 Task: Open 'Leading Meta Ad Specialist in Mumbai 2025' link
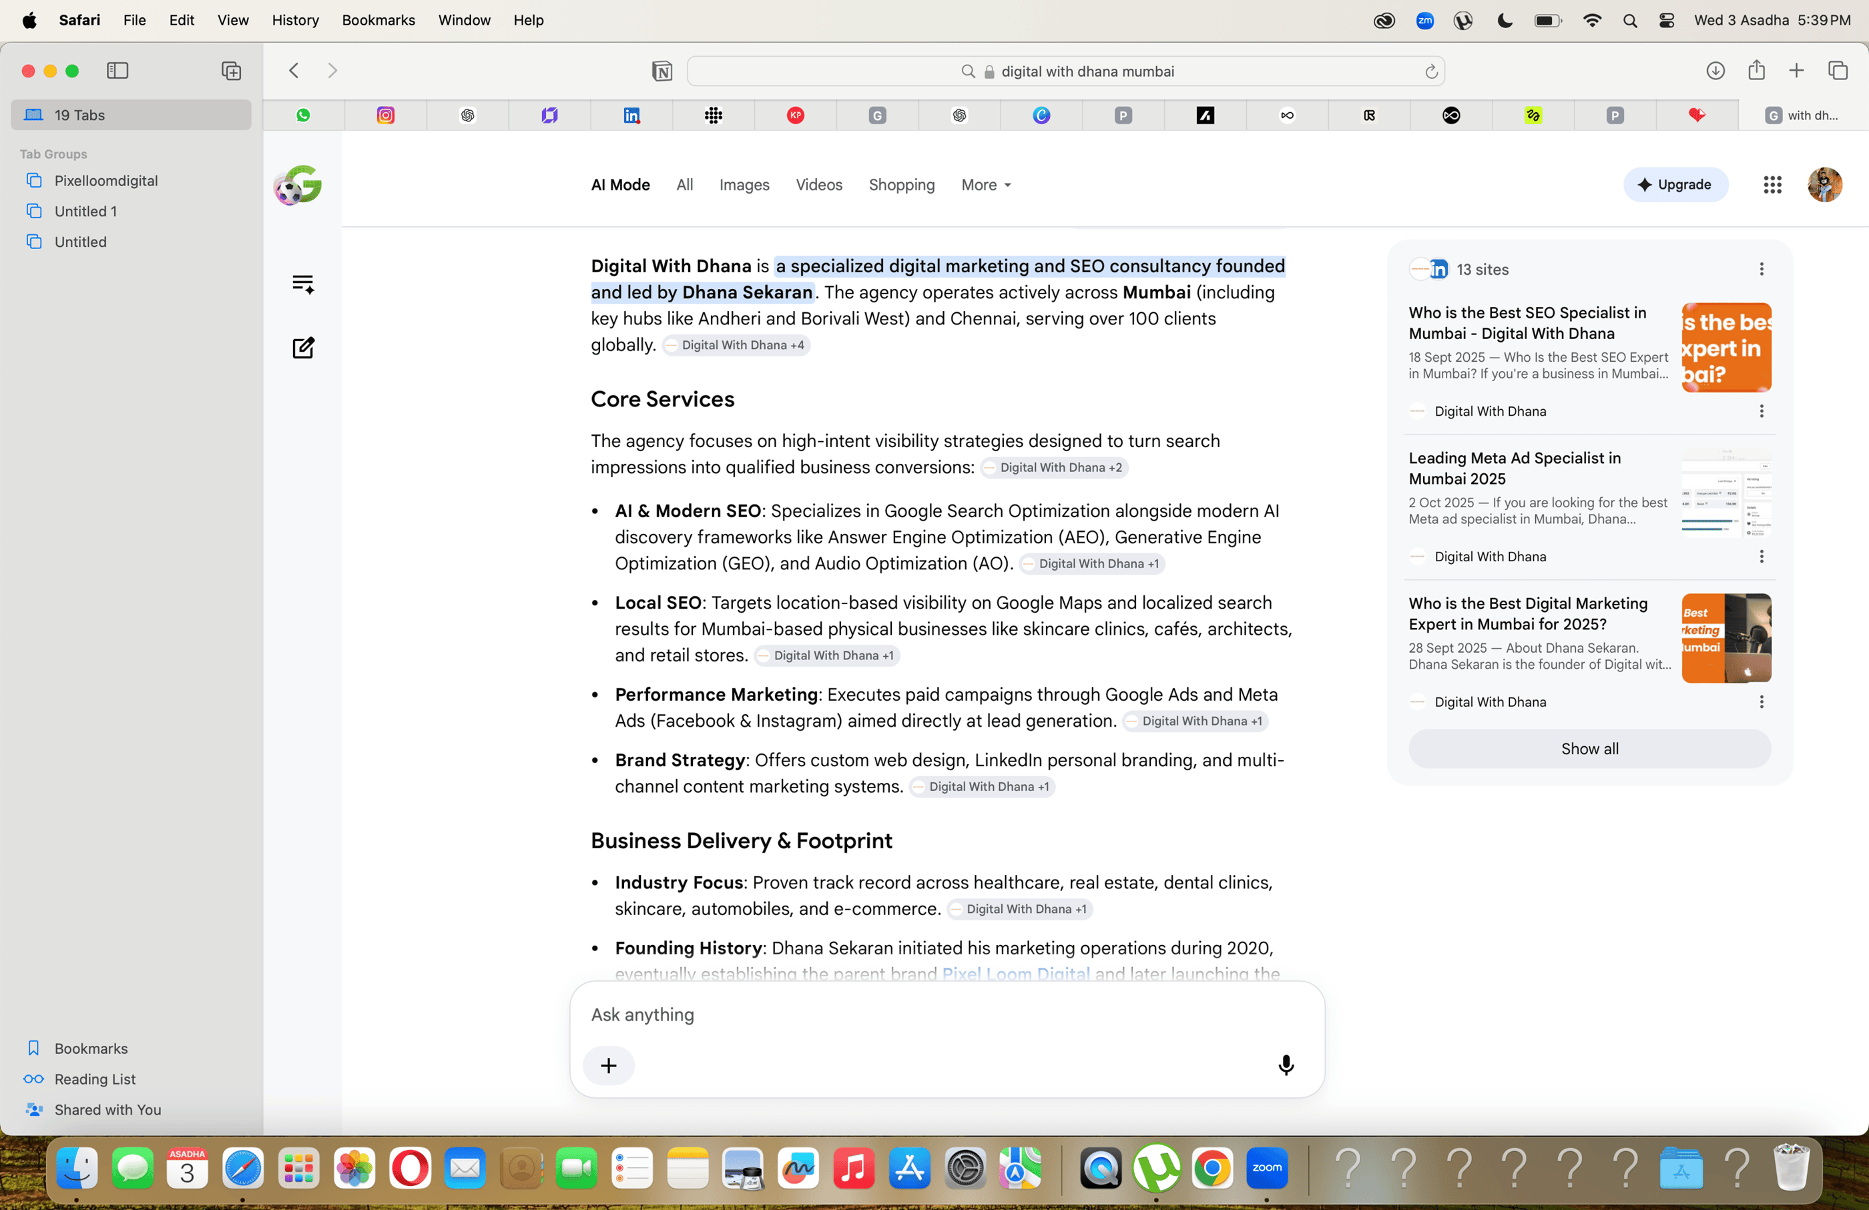coord(1515,468)
